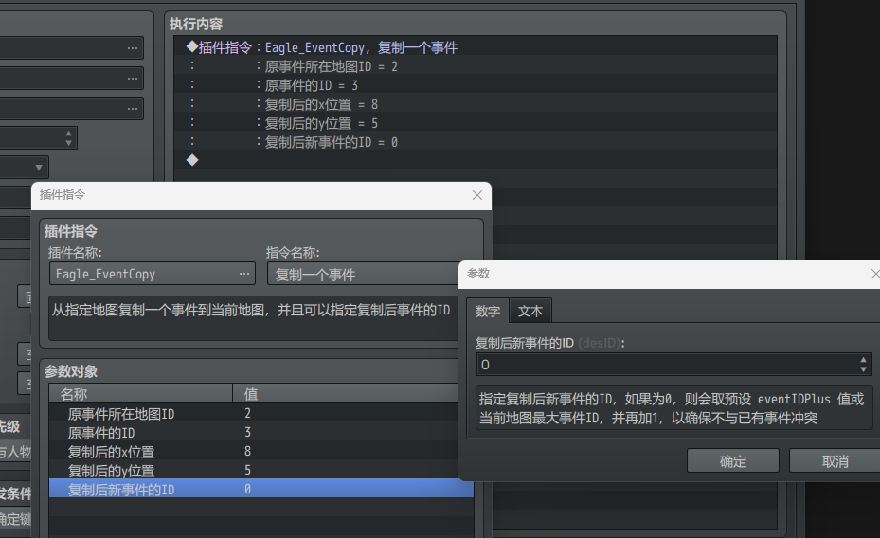This screenshot has height=538, width=880.
Task: Click the second ellipsis button in left panel
Action: tap(133, 79)
